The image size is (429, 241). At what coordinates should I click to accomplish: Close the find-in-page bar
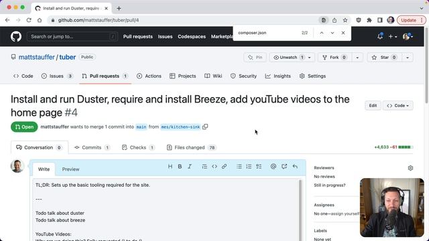coord(343,33)
